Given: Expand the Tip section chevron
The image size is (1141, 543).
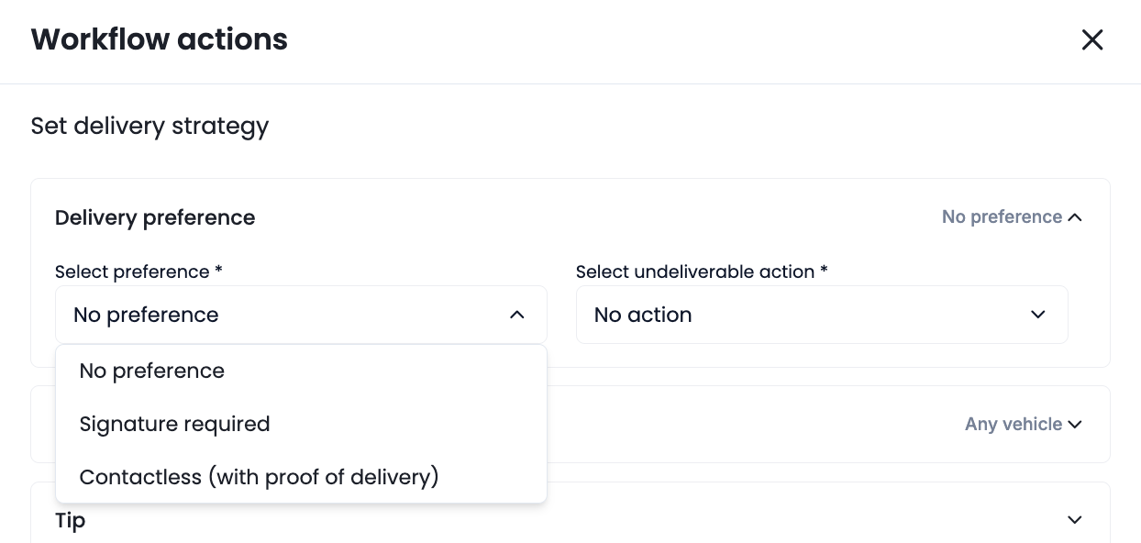Looking at the screenshot, I should [1075, 520].
